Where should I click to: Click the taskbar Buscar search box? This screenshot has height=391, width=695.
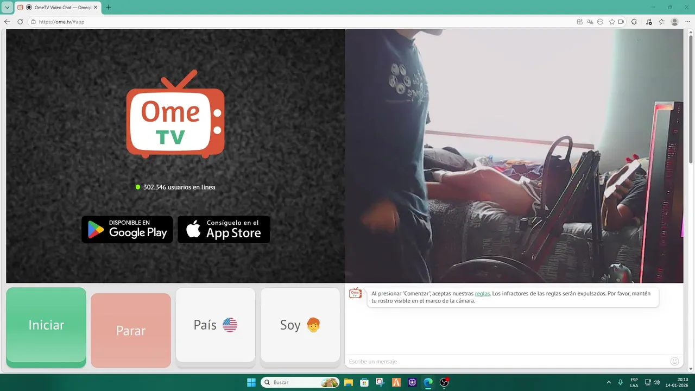coord(300,382)
